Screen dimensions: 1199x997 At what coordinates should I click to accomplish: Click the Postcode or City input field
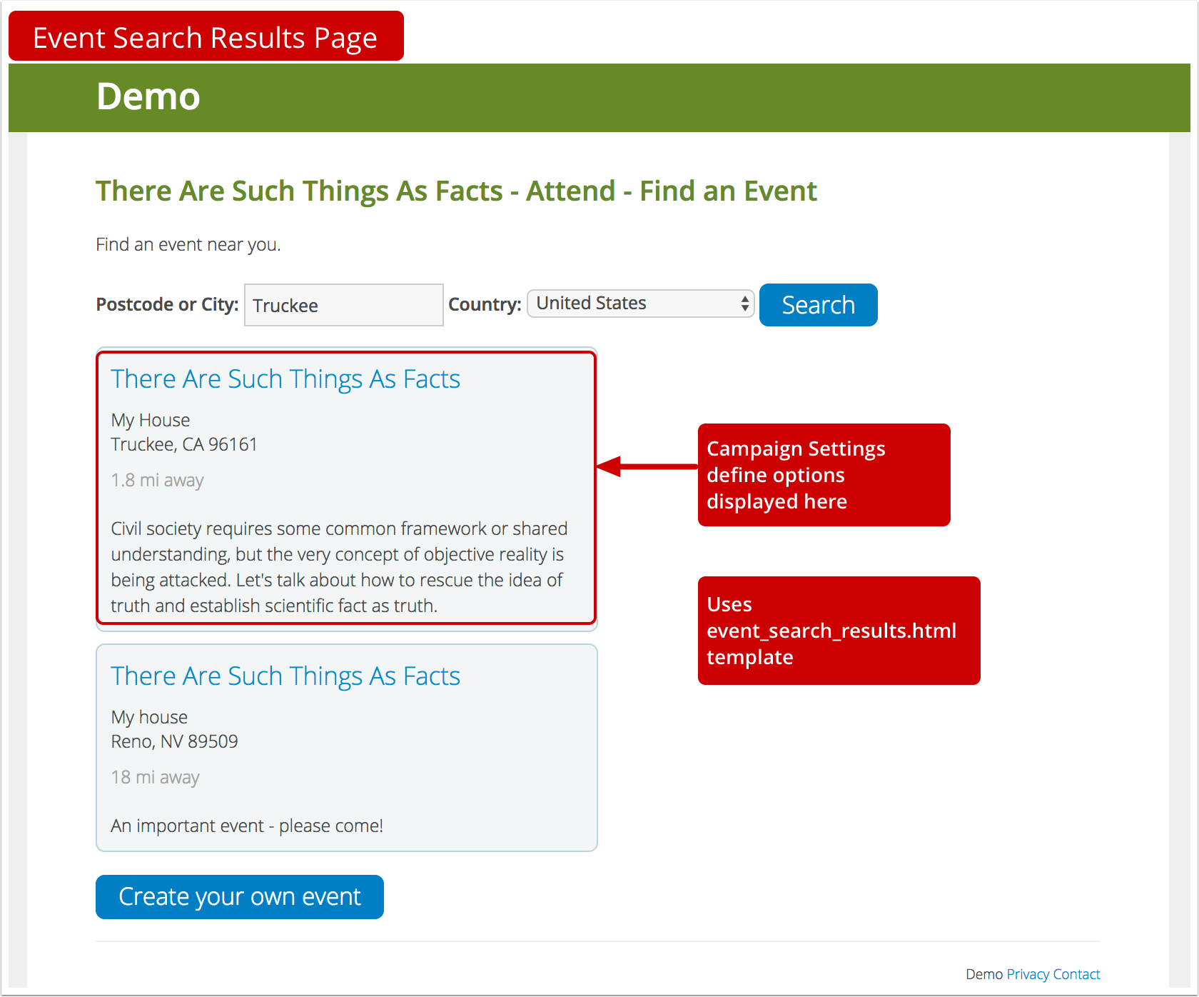(x=343, y=305)
